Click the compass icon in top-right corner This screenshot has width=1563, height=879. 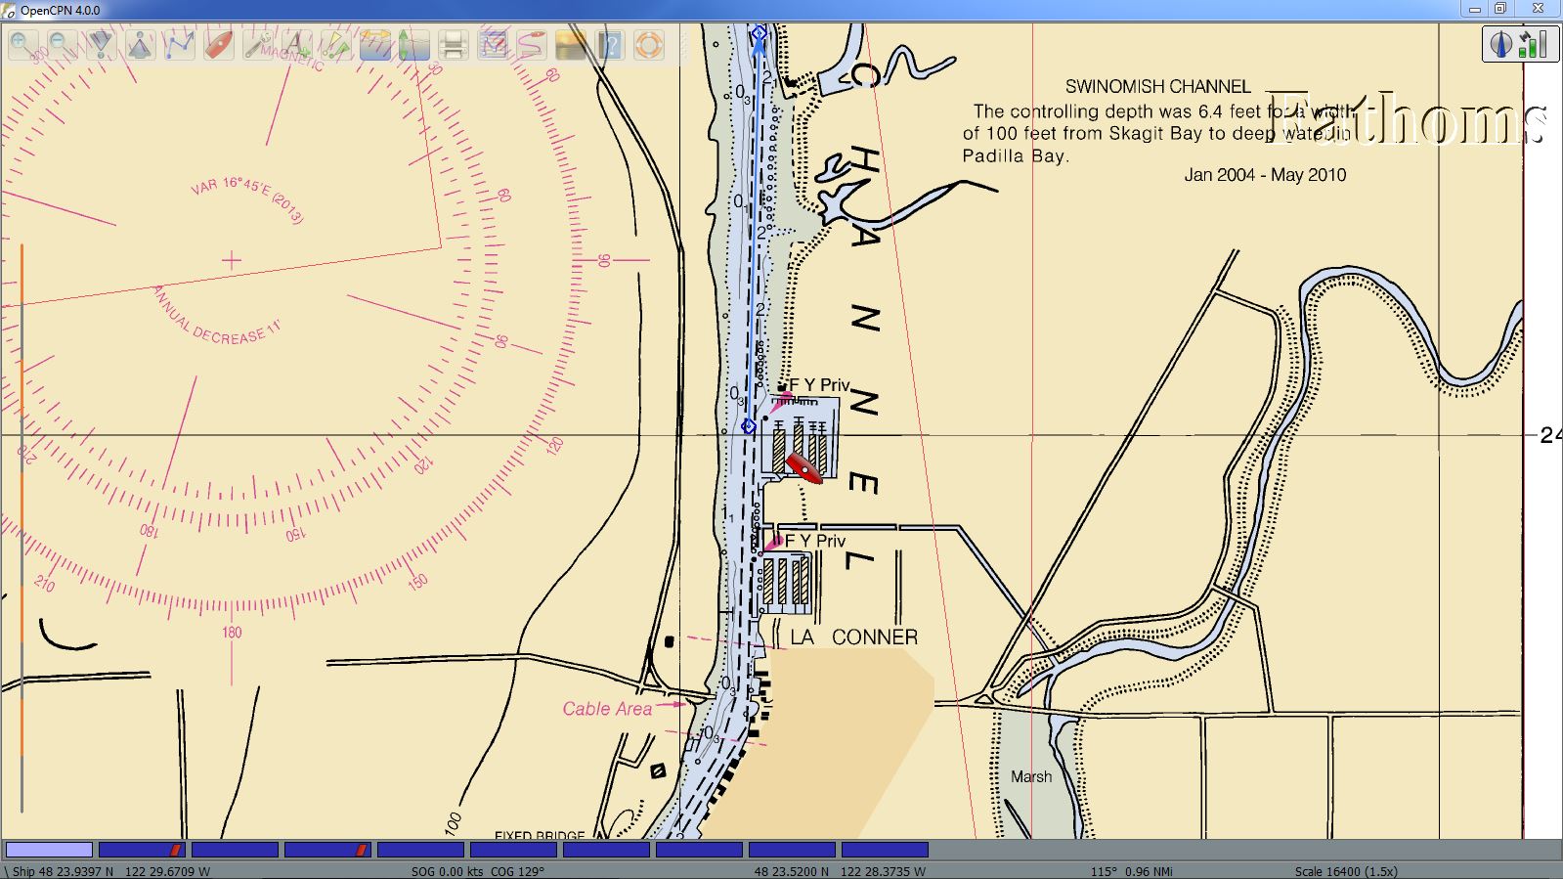coord(1501,44)
